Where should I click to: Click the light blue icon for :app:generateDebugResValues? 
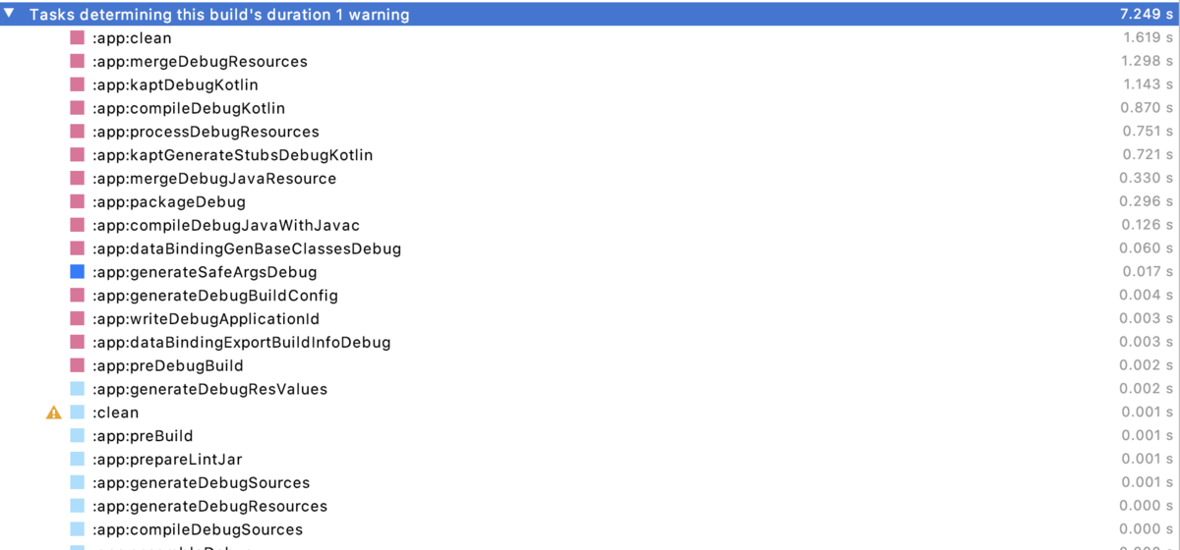point(78,389)
